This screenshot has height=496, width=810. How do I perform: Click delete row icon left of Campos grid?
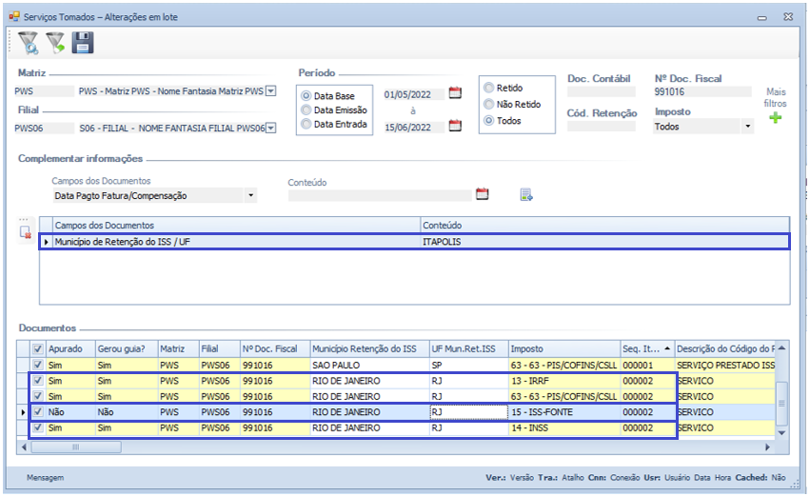pyautogui.click(x=26, y=231)
